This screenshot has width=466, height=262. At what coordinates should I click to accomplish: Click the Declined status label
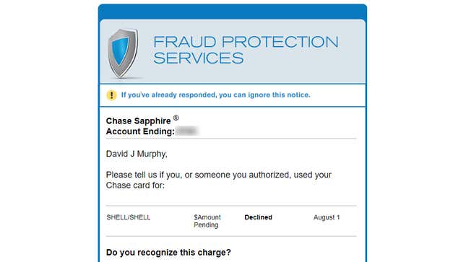[x=258, y=217]
